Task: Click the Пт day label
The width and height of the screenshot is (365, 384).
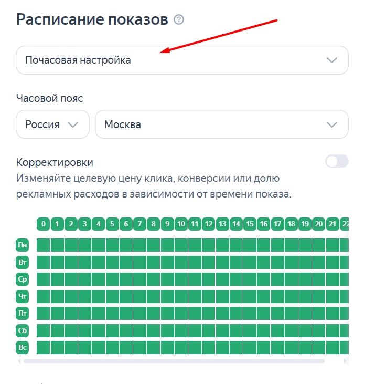Action: [x=23, y=314]
